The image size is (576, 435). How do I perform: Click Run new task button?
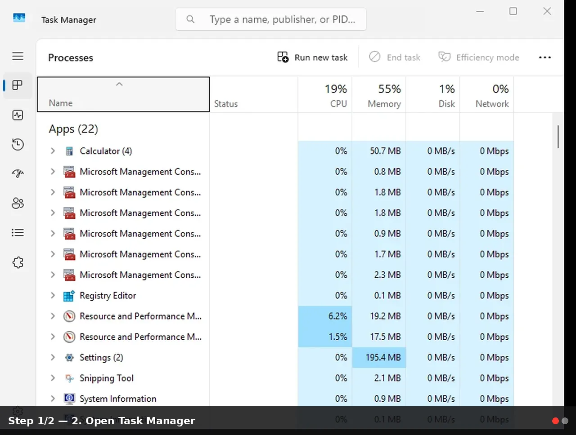(x=312, y=58)
